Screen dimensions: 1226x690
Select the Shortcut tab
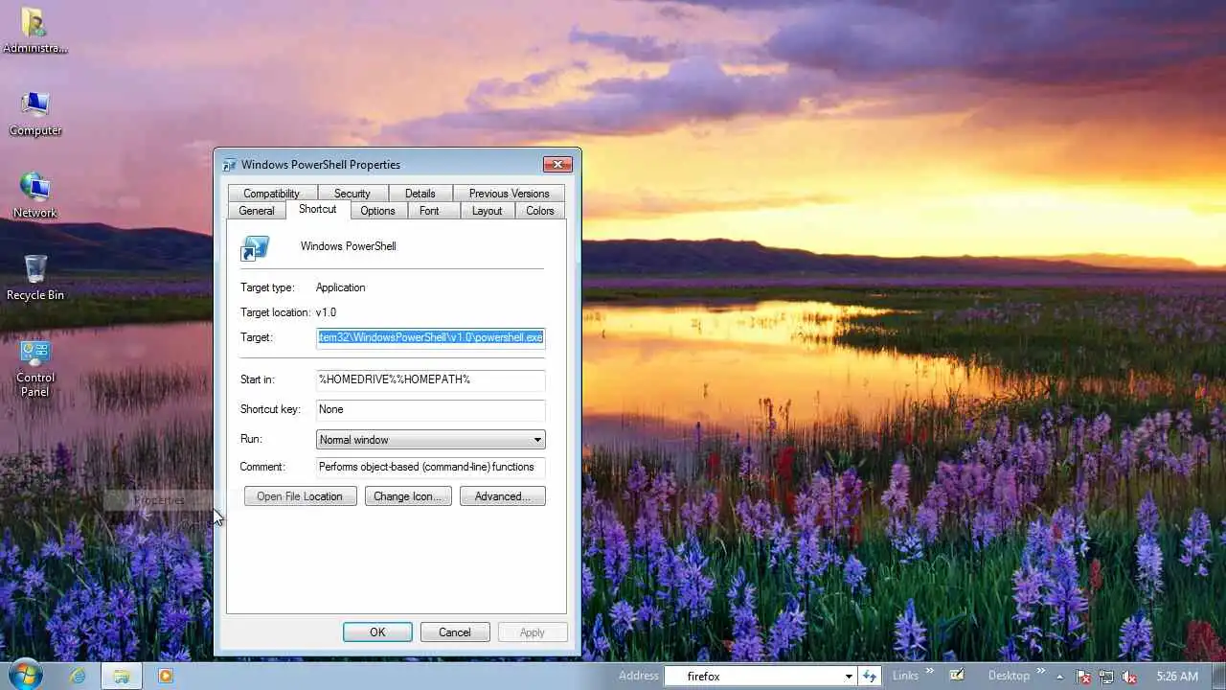pos(317,209)
